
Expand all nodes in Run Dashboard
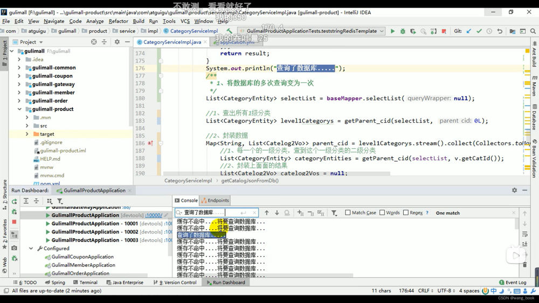coord(26,201)
